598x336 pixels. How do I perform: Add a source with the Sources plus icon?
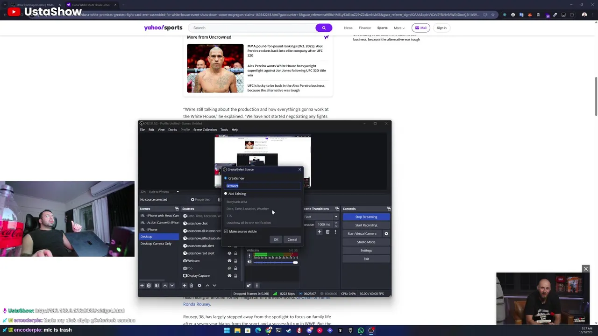pos(185,285)
